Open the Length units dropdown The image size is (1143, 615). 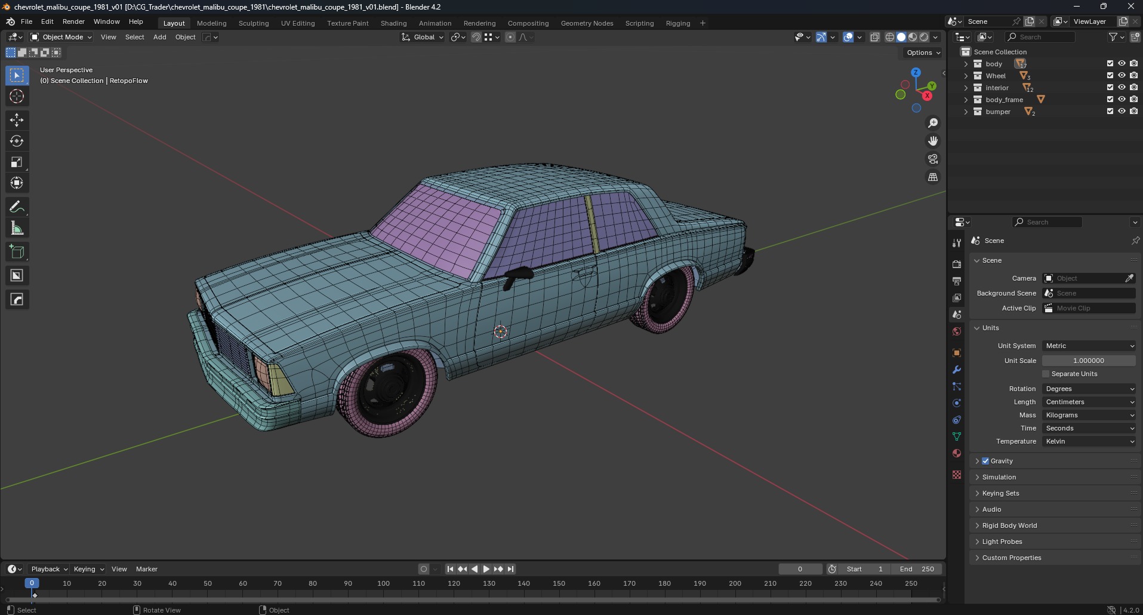[x=1089, y=402]
